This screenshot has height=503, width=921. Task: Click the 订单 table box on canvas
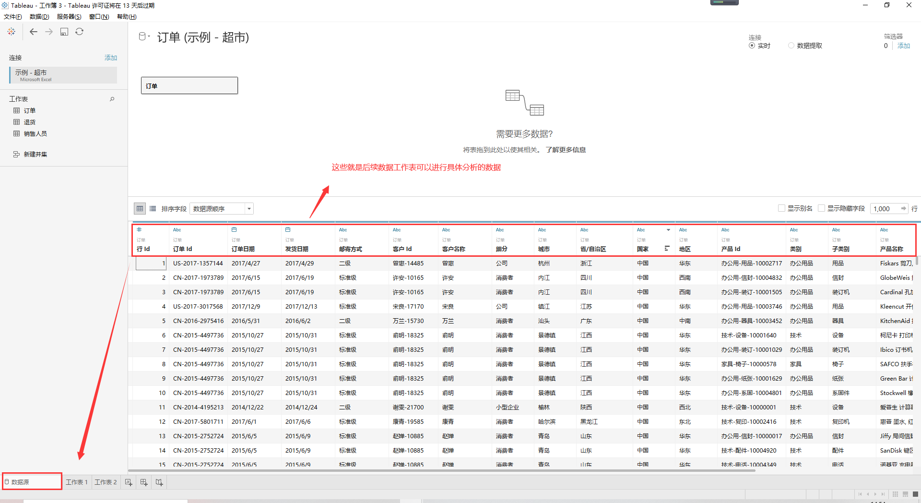click(x=189, y=85)
